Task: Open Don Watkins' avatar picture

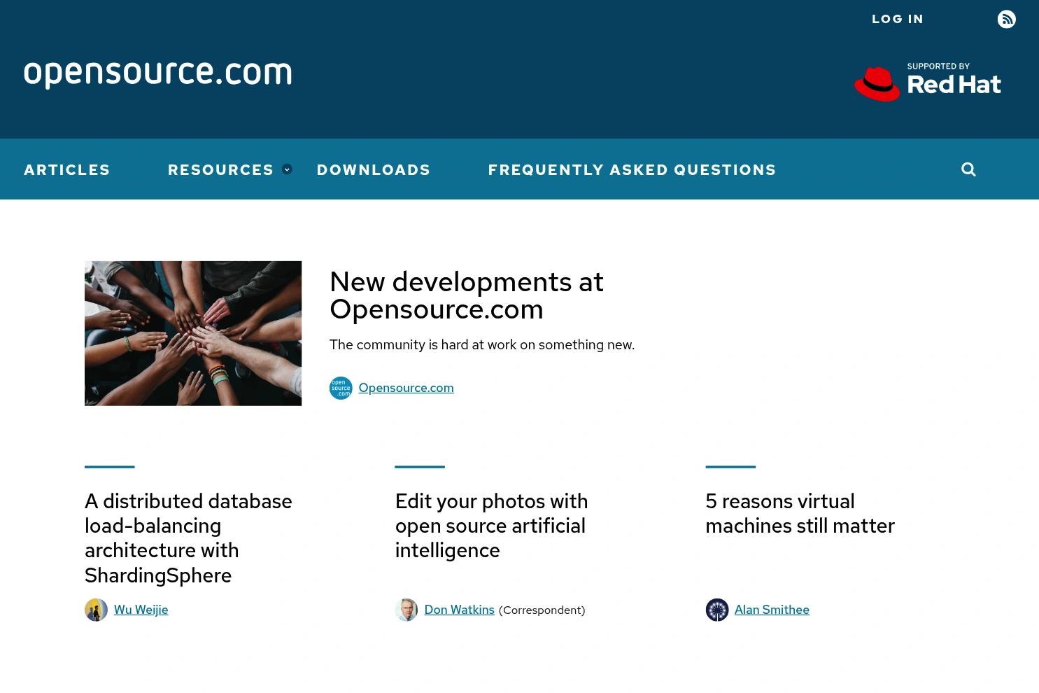Action: click(407, 610)
